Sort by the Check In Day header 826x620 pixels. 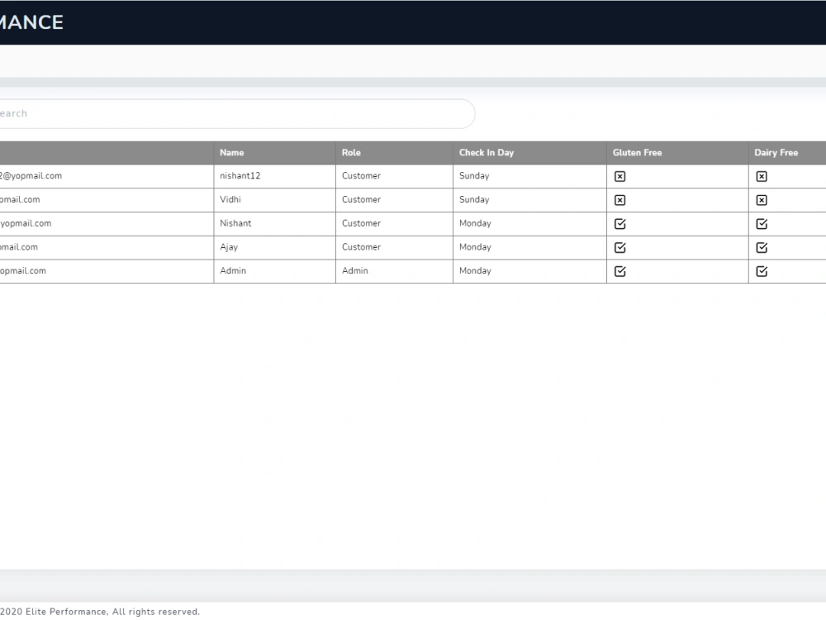(x=529, y=153)
